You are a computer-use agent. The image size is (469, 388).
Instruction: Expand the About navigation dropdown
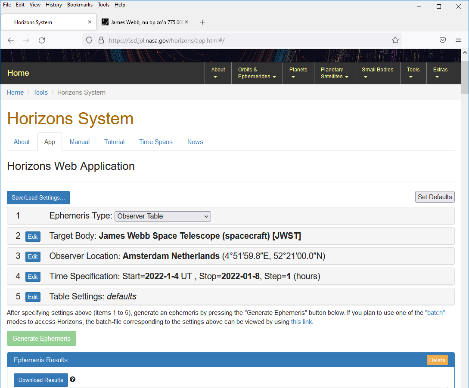click(x=218, y=73)
